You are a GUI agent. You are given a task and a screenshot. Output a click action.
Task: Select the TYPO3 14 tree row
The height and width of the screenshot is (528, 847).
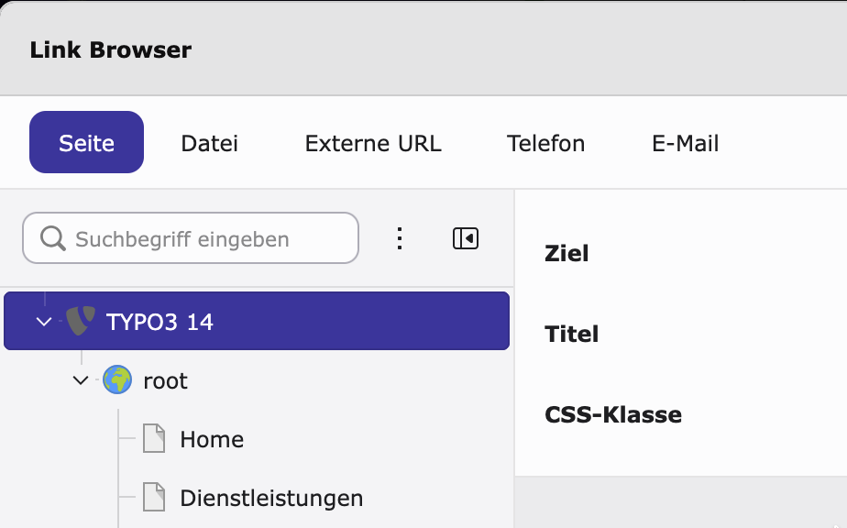coord(257,321)
